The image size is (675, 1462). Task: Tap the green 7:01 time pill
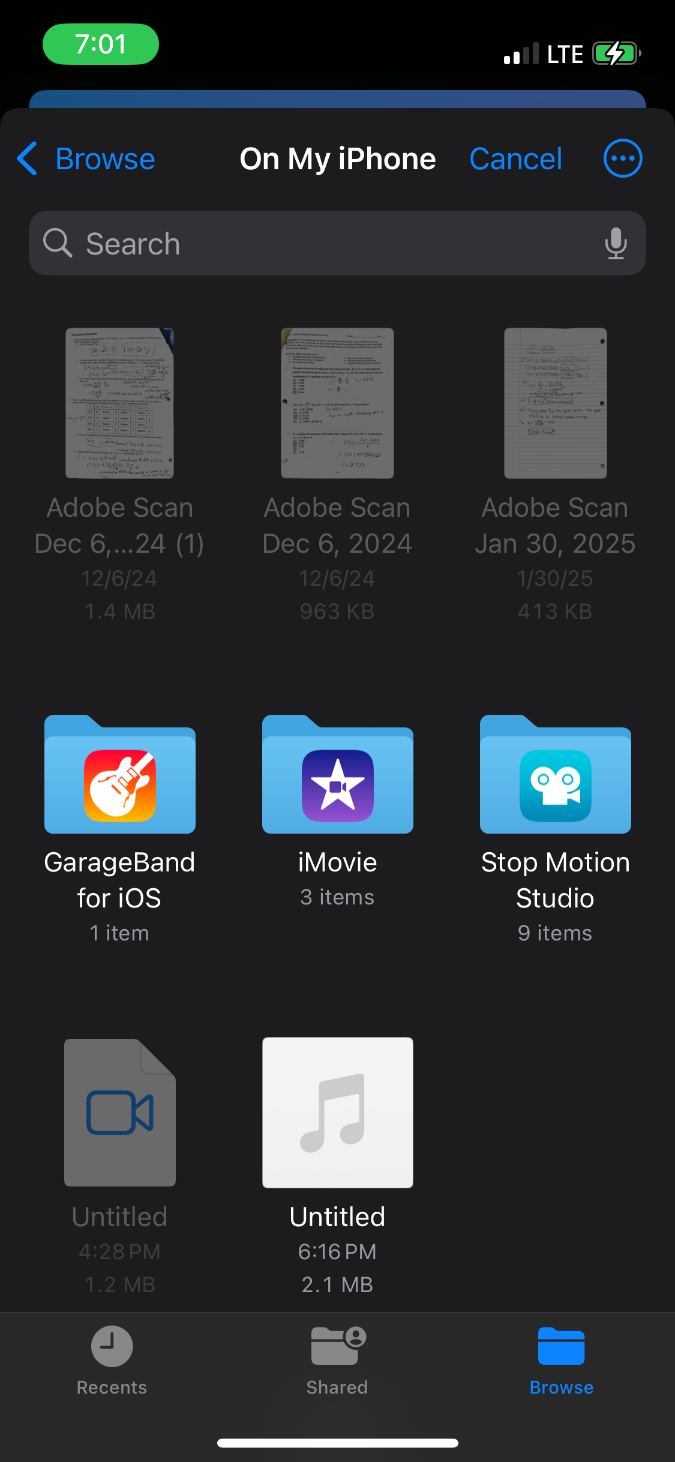pyautogui.click(x=101, y=44)
